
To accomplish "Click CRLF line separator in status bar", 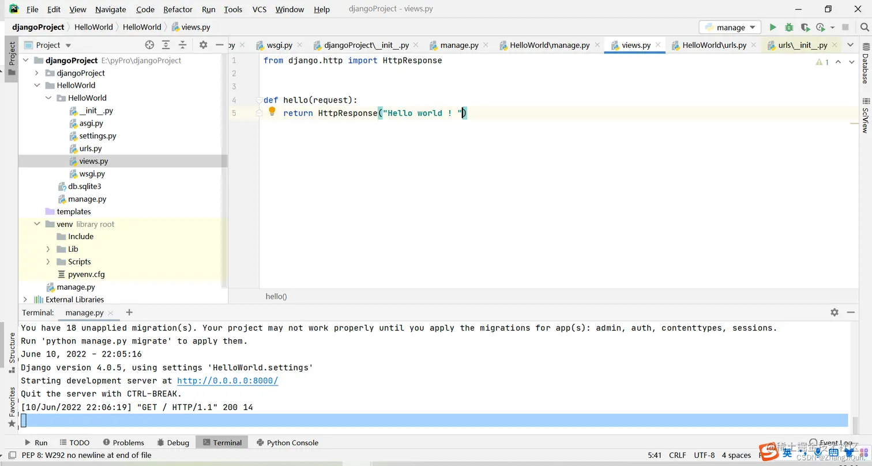I will (678, 455).
